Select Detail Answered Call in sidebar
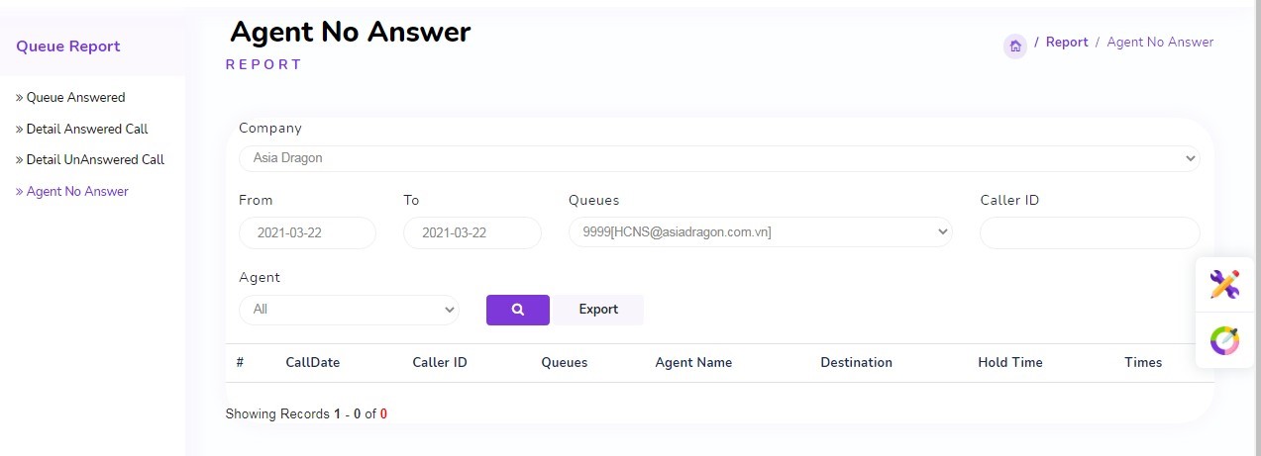1261x456 pixels. pyautogui.click(x=87, y=130)
